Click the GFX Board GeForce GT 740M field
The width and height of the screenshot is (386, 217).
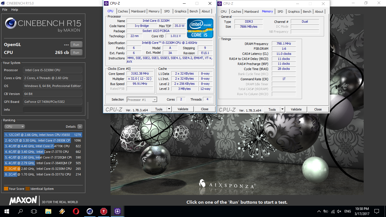coord(53,102)
